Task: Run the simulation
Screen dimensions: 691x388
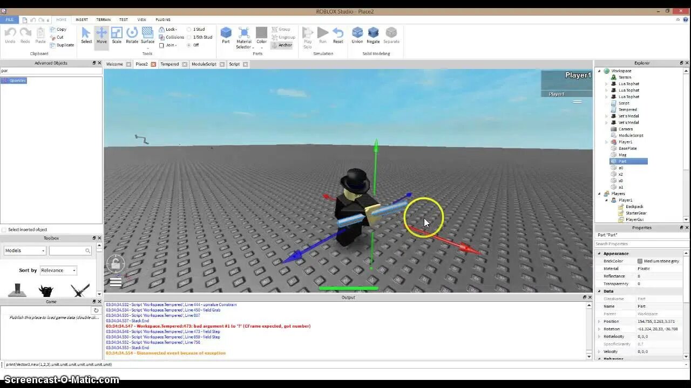Action: coord(323,36)
